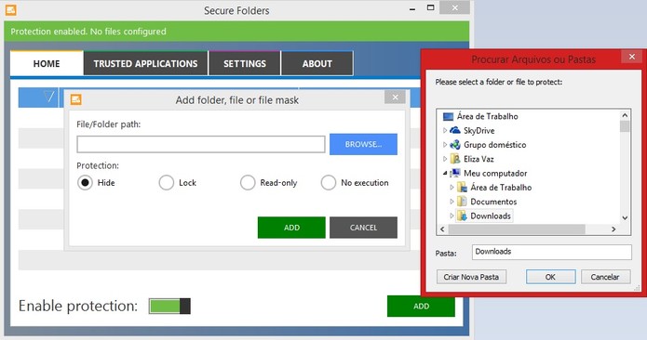Image resolution: width=647 pixels, height=340 pixels.
Task: Select the Grupo doméstico homegroup icon
Action: click(x=455, y=145)
